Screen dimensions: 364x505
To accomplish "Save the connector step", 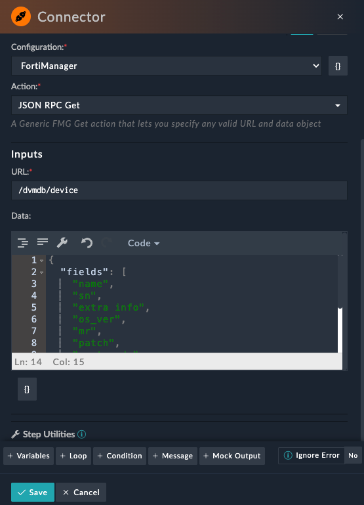I will (33, 492).
